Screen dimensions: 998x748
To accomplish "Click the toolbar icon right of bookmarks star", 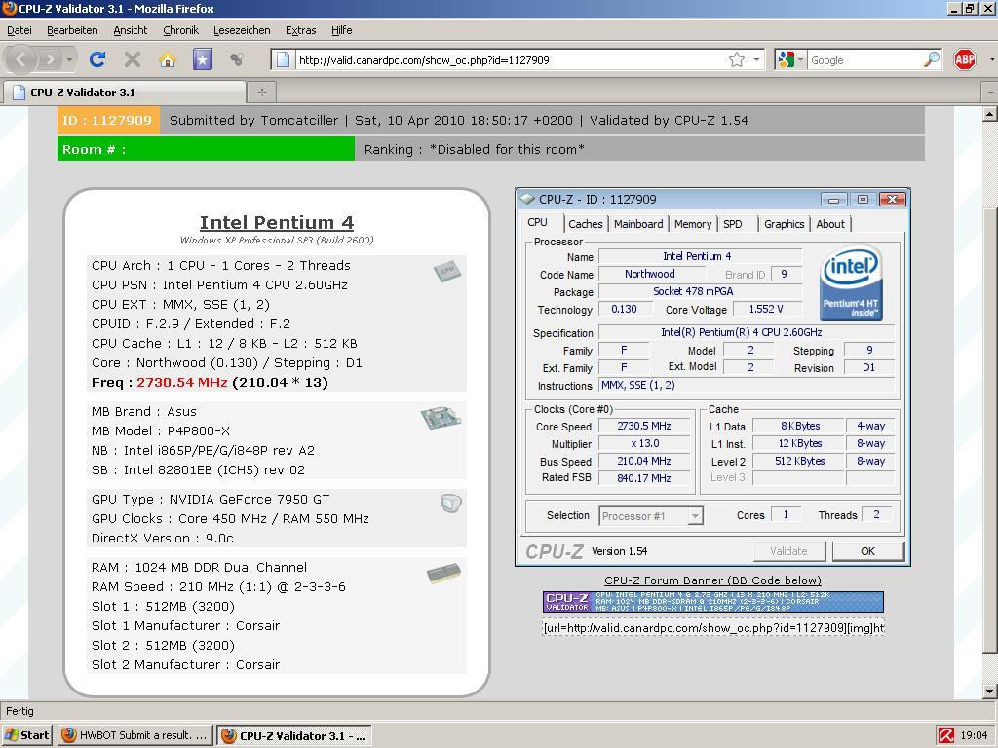I will point(237,59).
